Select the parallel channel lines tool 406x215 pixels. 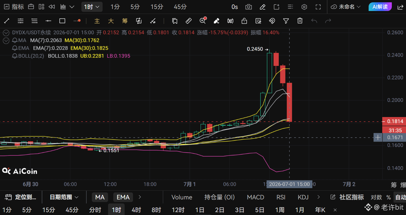tap(21, 21)
